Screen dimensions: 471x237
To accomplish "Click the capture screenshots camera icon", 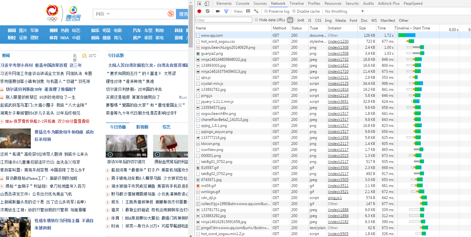I will point(218,11).
